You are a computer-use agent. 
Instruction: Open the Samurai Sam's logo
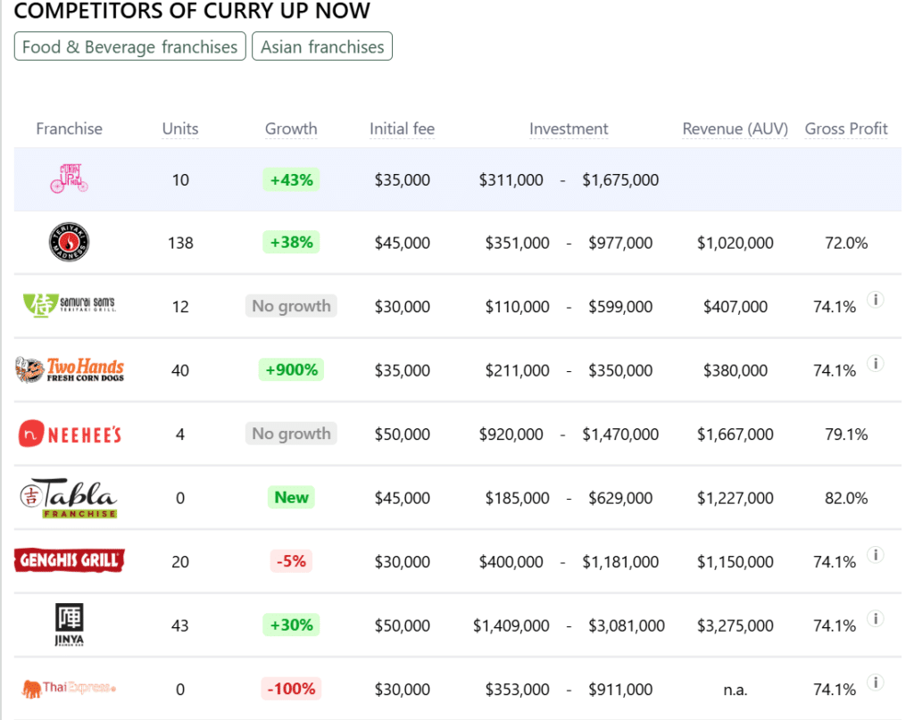[69, 305]
